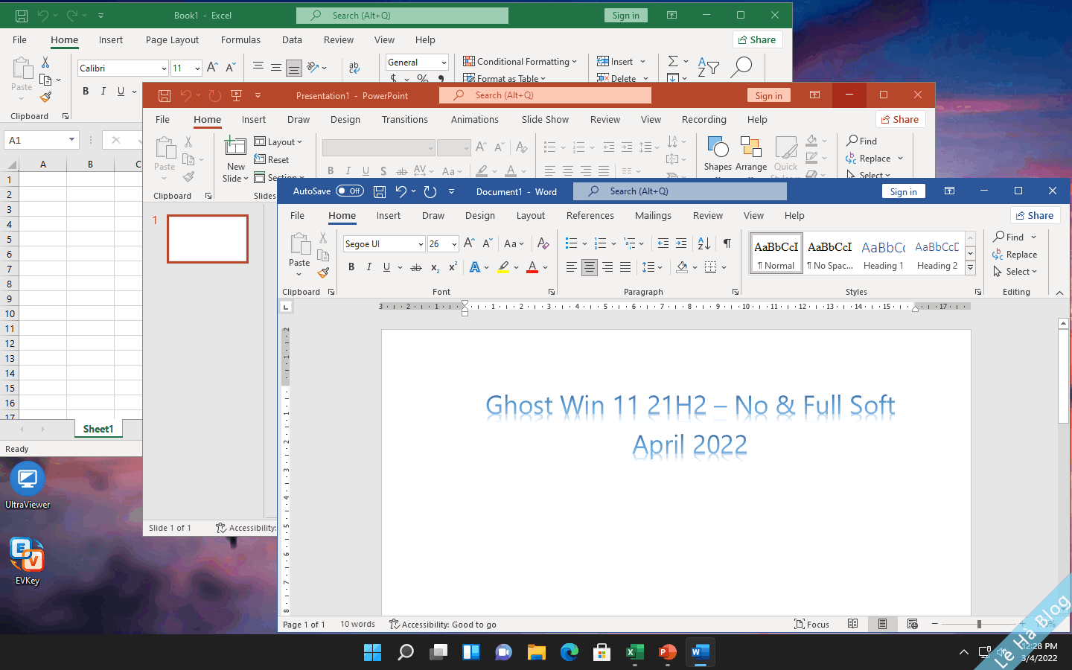Click the Bullets list icon in Word
The image size is (1072, 670).
click(571, 243)
